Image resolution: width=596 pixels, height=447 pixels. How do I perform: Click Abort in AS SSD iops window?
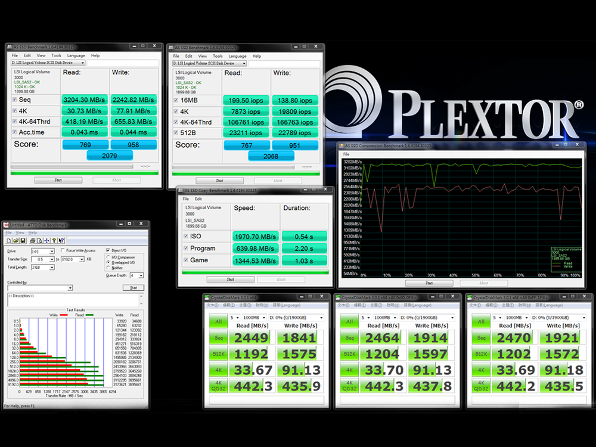(278, 181)
